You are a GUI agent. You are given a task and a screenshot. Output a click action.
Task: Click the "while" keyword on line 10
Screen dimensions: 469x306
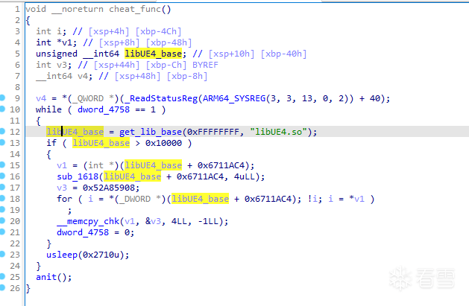48,109
